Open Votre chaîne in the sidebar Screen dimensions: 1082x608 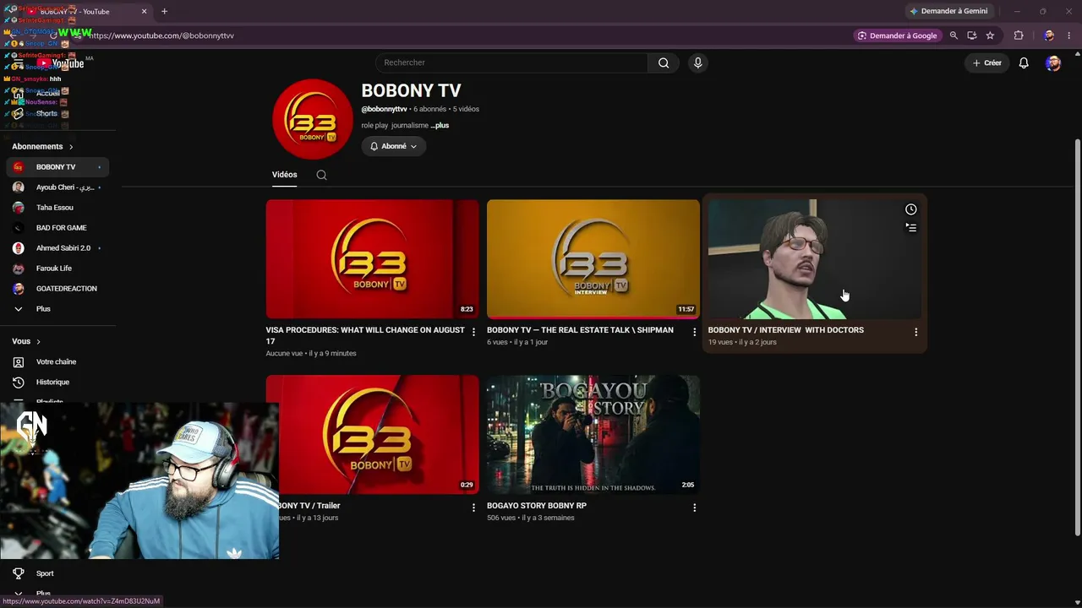[x=56, y=362]
